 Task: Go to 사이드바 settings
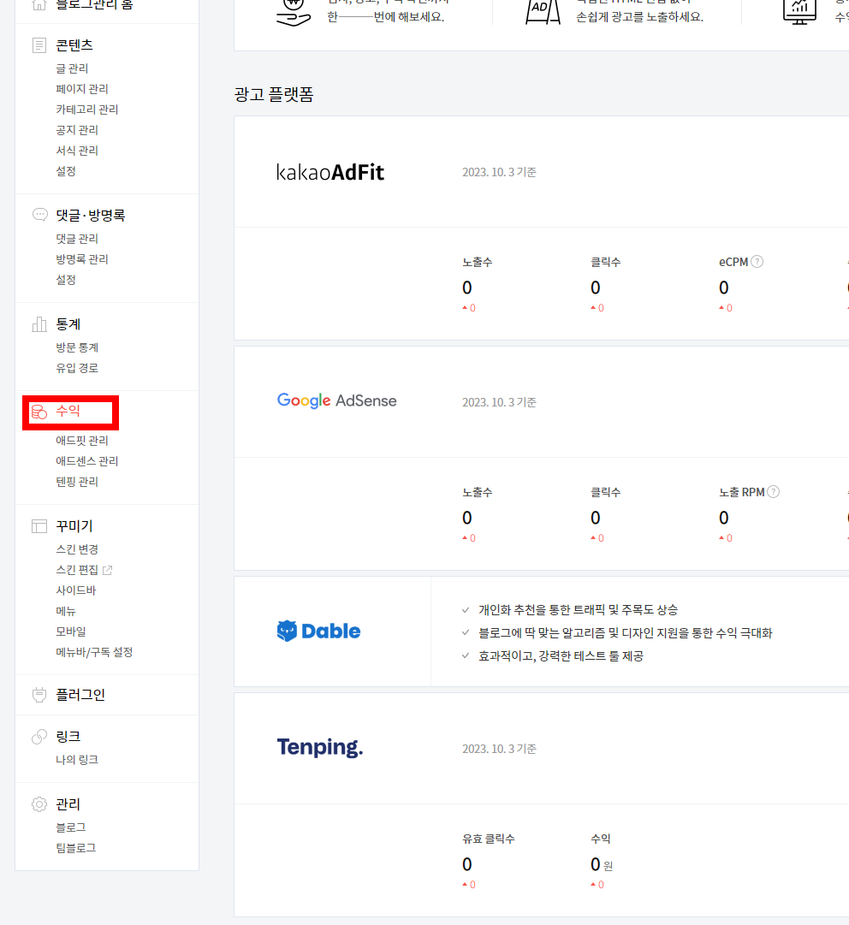click(x=75, y=590)
